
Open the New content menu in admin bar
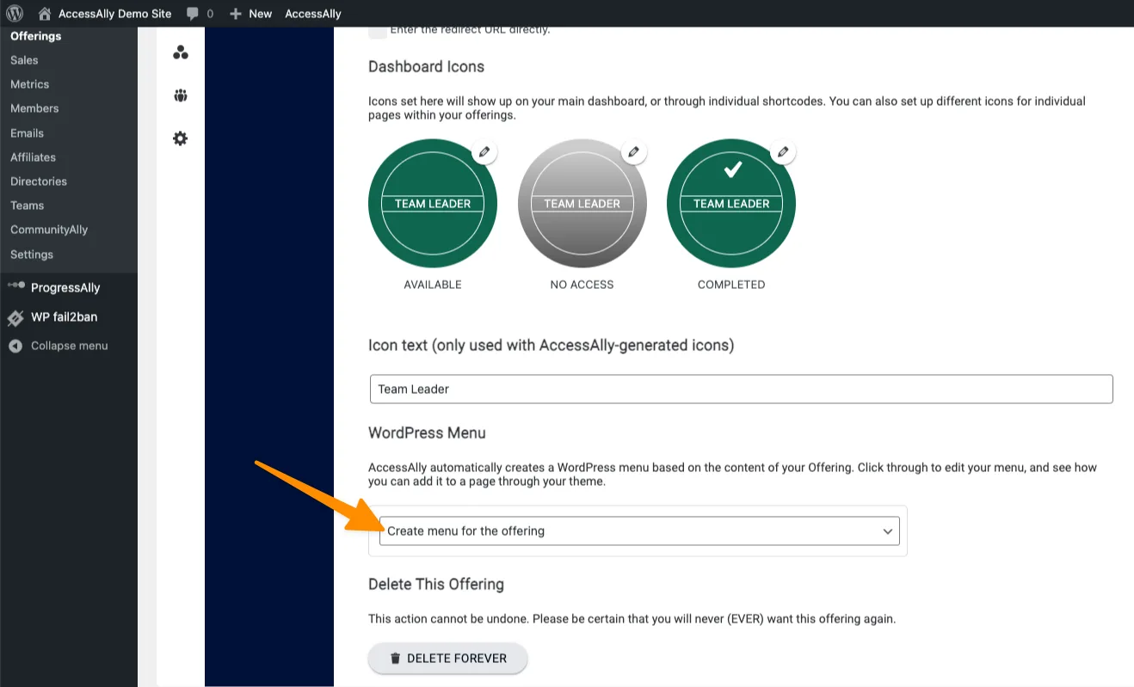pyautogui.click(x=250, y=14)
